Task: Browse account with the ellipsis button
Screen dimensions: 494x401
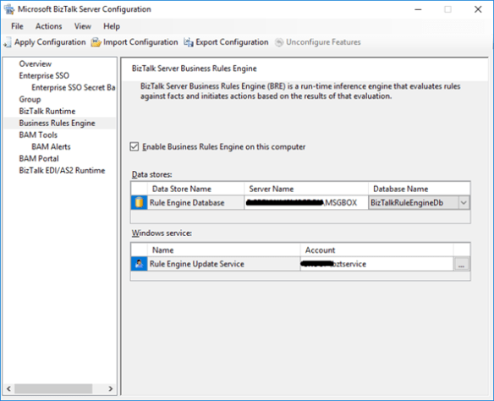Action: click(x=461, y=264)
